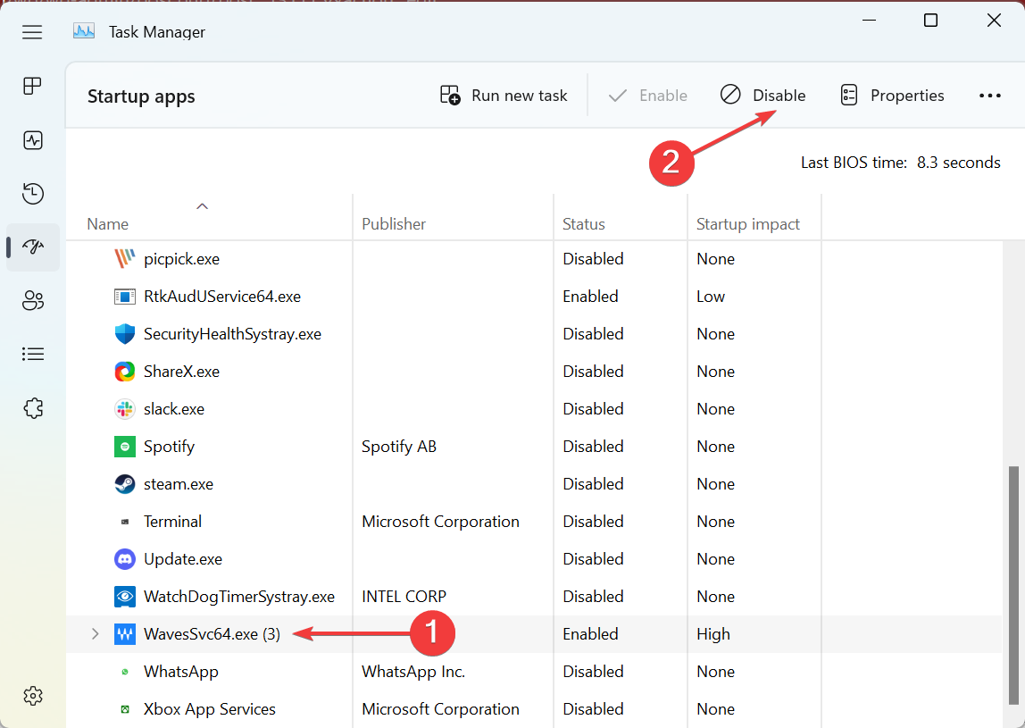Click the slack.exe icon
Image resolution: width=1025 pixels, height=728 pixels.
click(125, 409)
